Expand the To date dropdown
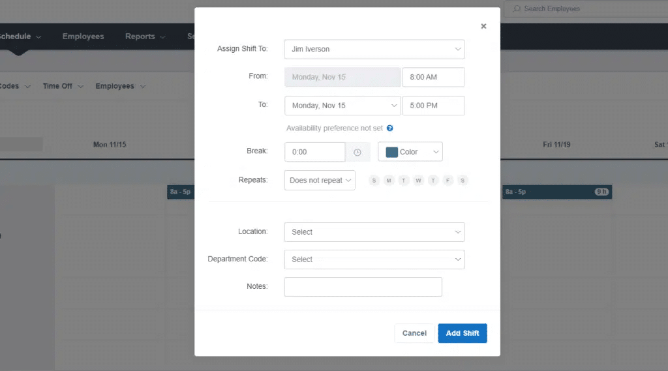 342,106
